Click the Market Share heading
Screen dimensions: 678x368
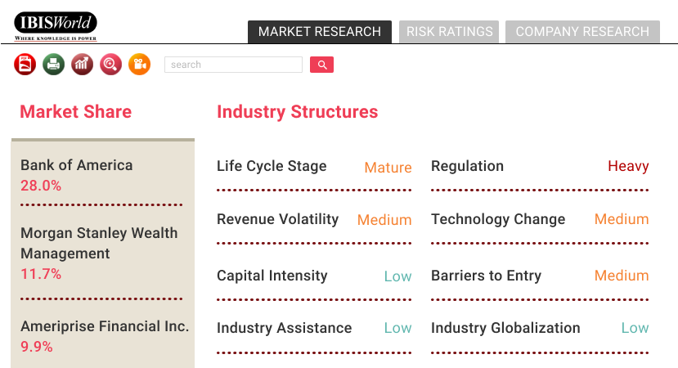pos(75,112)
